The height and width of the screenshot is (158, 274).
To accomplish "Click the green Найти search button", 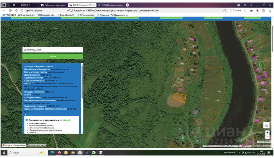I will coord(53,56).
